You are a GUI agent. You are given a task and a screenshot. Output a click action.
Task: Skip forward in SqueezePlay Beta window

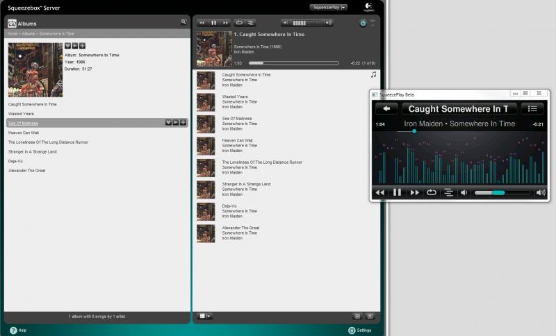[x=414, y=192]
